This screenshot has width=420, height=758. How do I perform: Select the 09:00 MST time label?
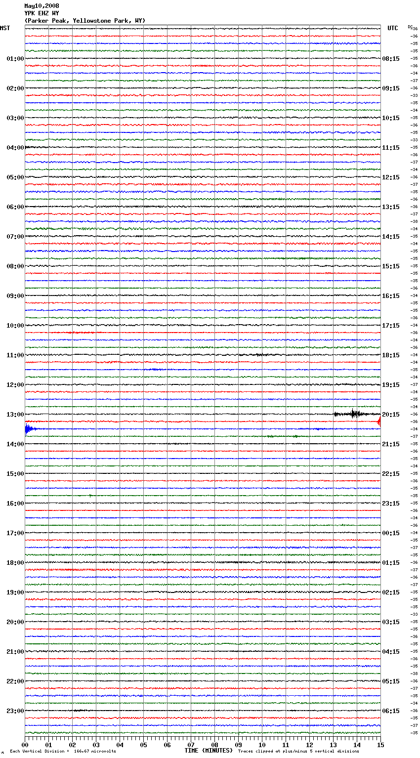tap(15, 296)
